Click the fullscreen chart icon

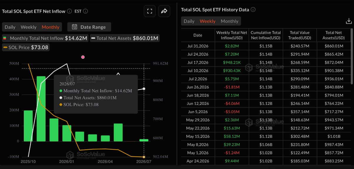pyautogui.click(x=150, y=11)
